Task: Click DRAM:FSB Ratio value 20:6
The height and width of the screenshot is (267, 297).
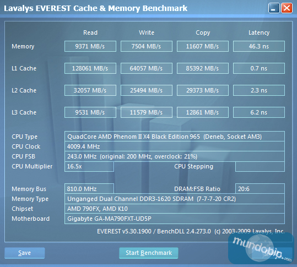Action: coord(260,189)
